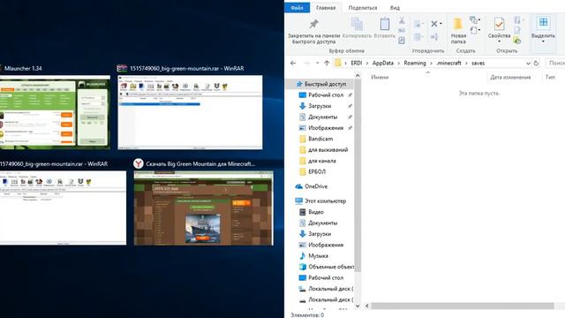The height and width of the screenshot is (318, 565).
Task: Sort by the Имя column header
Action: [x=380, y=77]
